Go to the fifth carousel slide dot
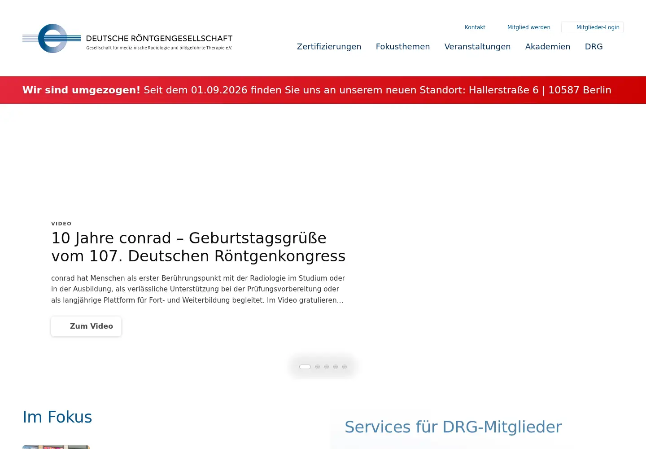The image size is (646, 449). pyautogui.click(x=345, y=367)
